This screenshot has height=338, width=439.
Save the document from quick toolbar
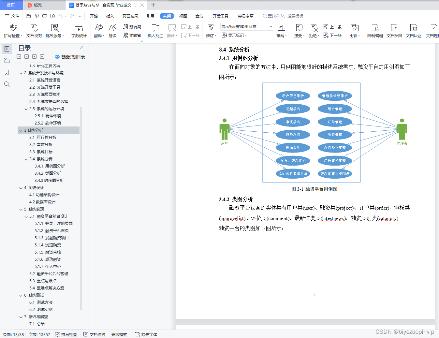click(28, 16)
